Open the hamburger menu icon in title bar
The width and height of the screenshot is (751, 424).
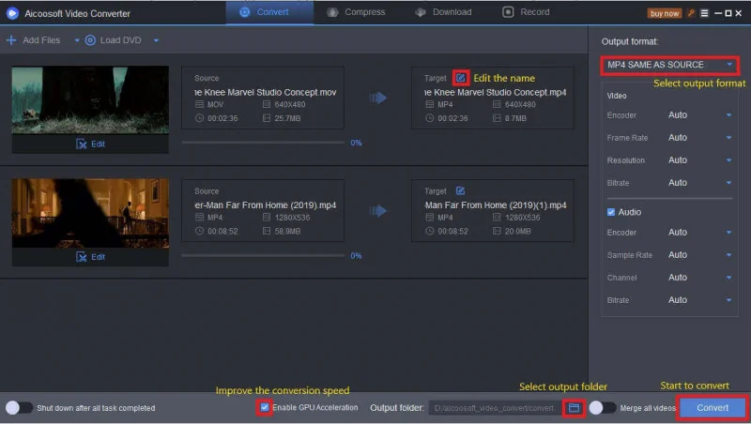coord(704,13)
